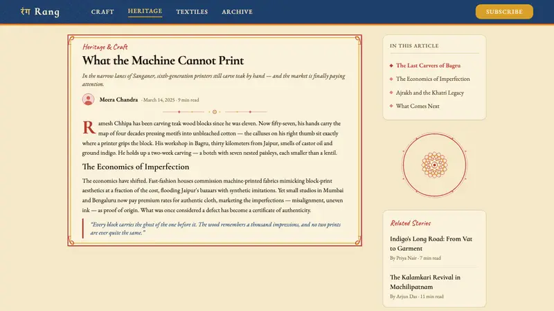This screenshot has height=311, width=554.
Task: Open The Kalamkari Revival in Machilipatnam story
Action: tap(425, 282)
